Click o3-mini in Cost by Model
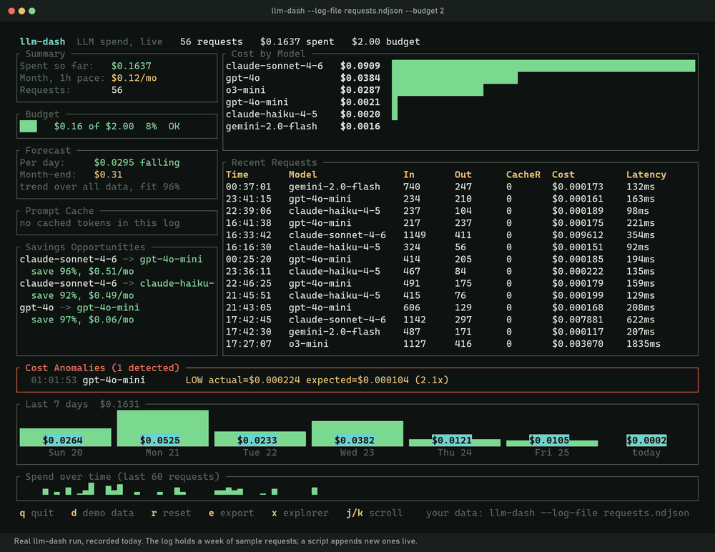Viewport: 715px width, 552px height. click(x=245, y=90)
